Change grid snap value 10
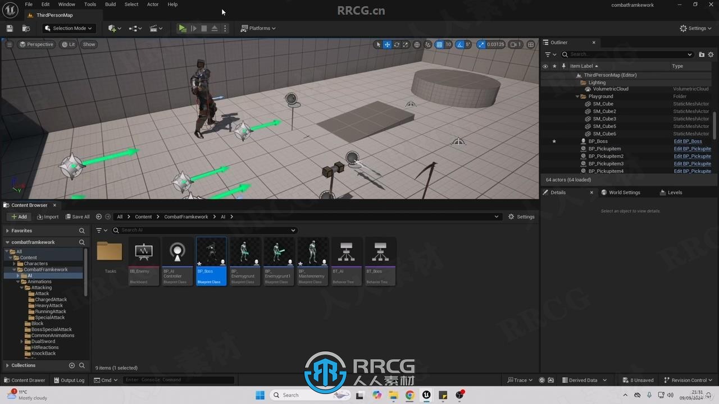The width and height of the screenshot is (719, 404). [448, 44]
